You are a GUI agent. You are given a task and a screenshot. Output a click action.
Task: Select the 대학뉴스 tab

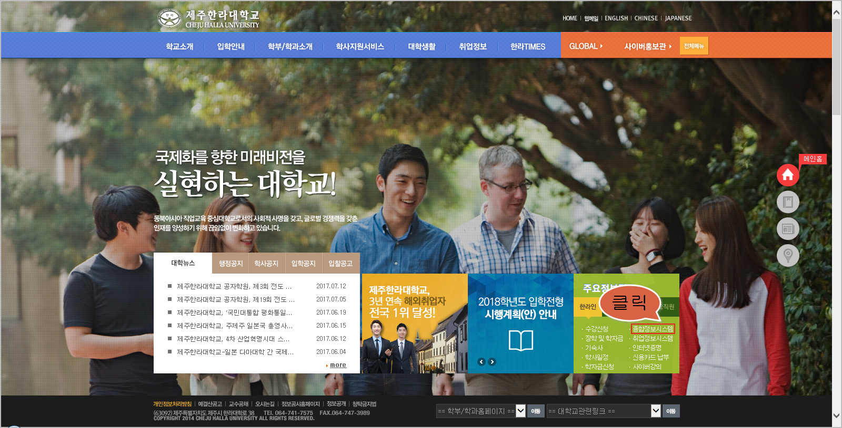pyautogui.click(x=183, y=263)
